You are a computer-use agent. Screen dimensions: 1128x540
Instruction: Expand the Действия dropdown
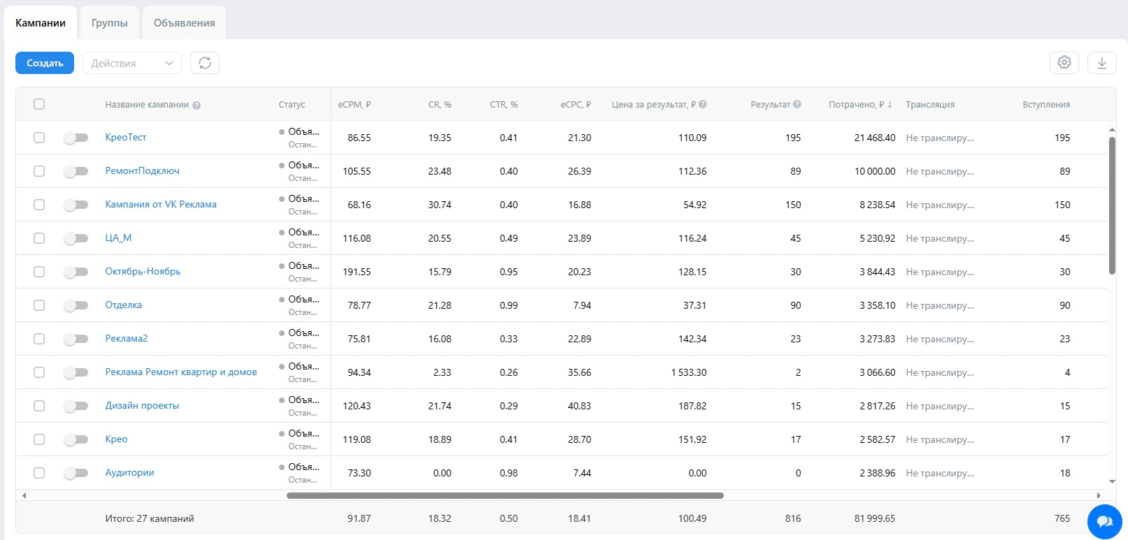pos(132,63)
